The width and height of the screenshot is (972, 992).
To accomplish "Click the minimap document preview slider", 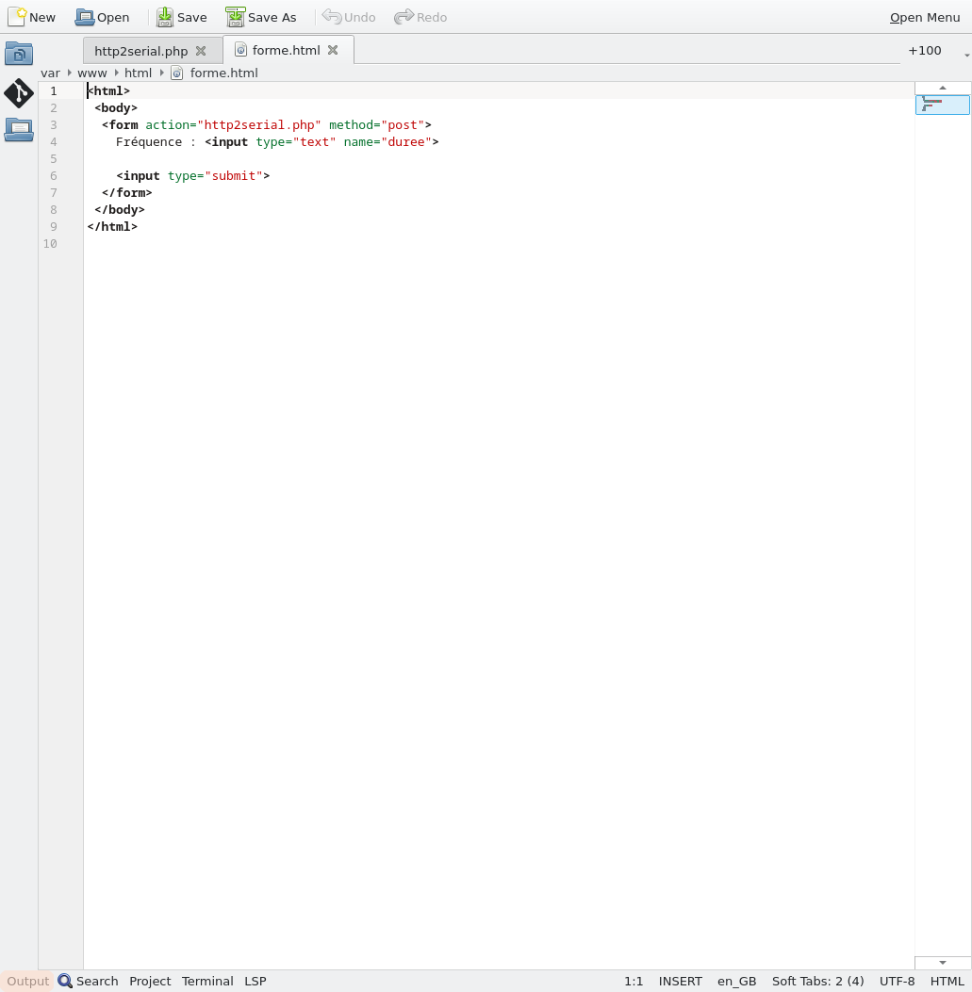I will [x=942, y=105].
